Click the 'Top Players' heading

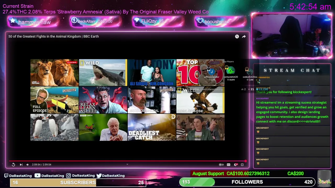(x=228, y=62)
